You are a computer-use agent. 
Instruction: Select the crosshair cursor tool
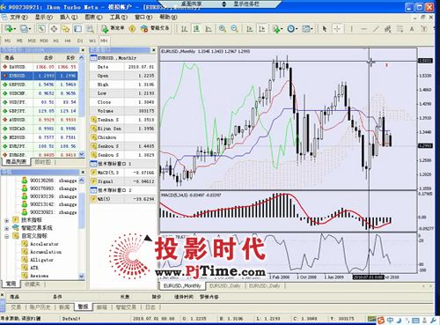tap(337, 28)
